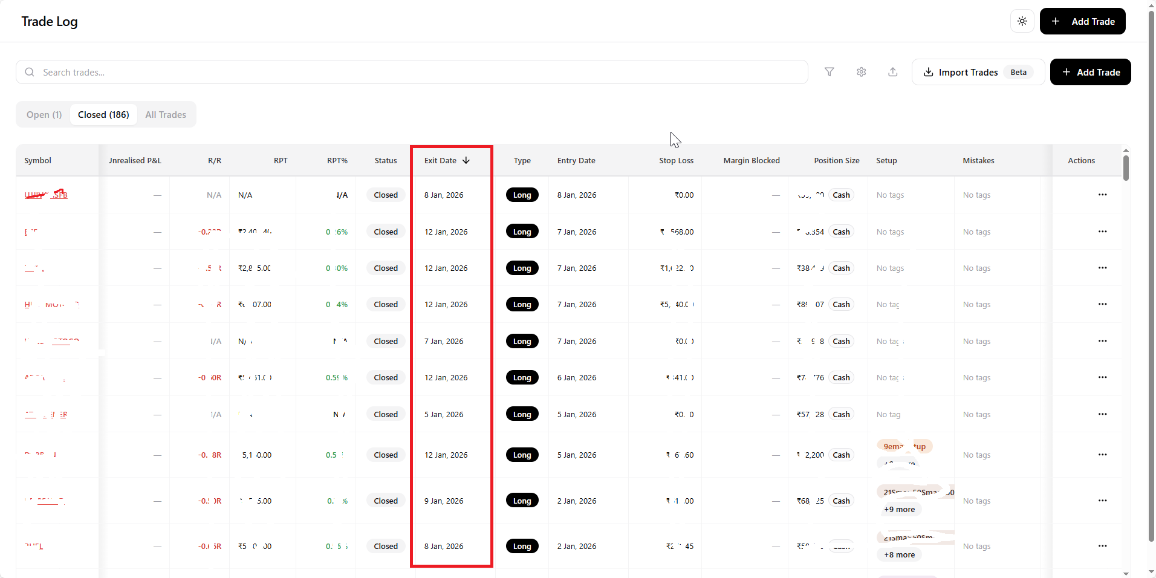The height and width of the screenshot is (578, 1156).
Task: Expand the +9 more setup tags
Action: click(x=899, y=510)
